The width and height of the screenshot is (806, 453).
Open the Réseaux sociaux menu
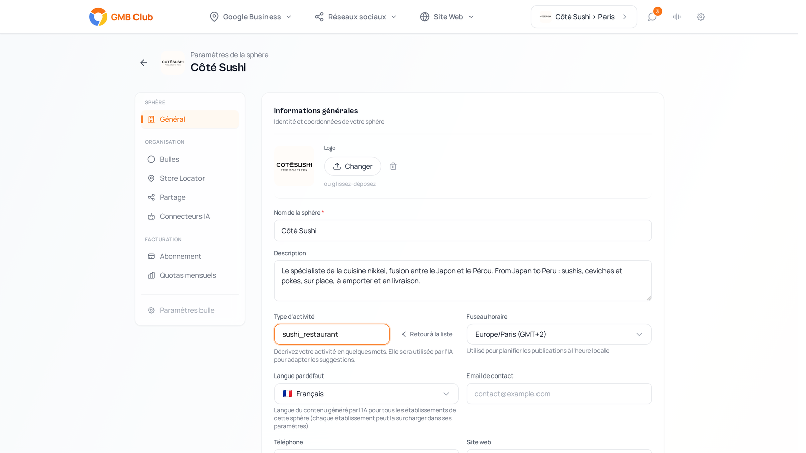point(356,17)
